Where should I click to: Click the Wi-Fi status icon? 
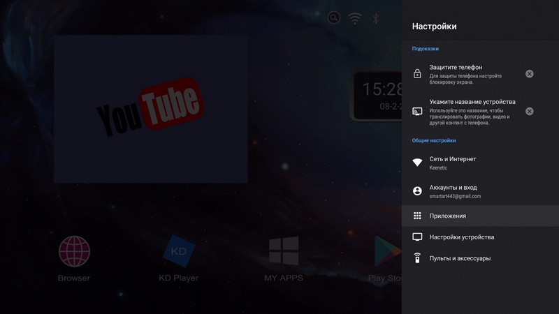(355, 19)
